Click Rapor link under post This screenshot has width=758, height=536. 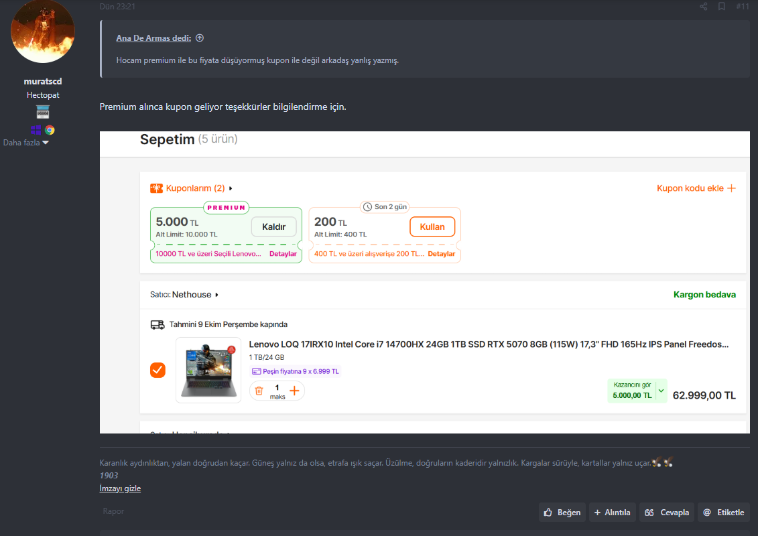click(113, 511)
